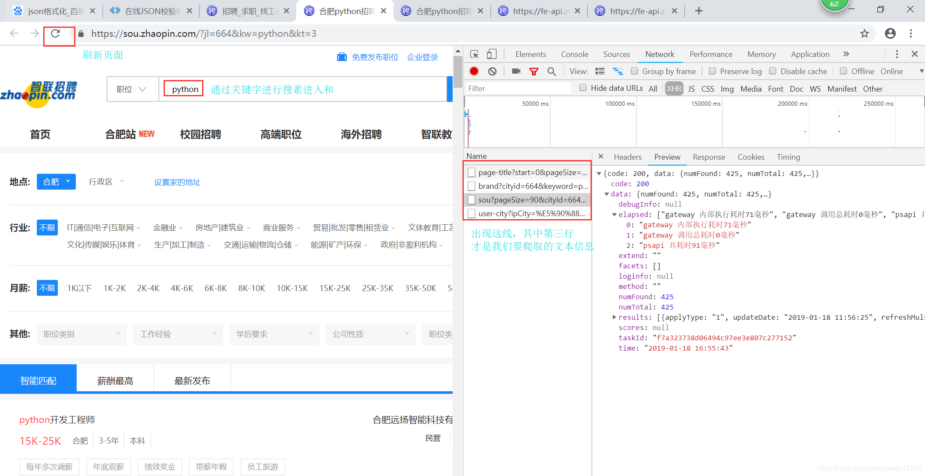This screenshot has height=476, width=925.
Task: Click the page vertical scrollbar thumb
Action: pos(458,72)
